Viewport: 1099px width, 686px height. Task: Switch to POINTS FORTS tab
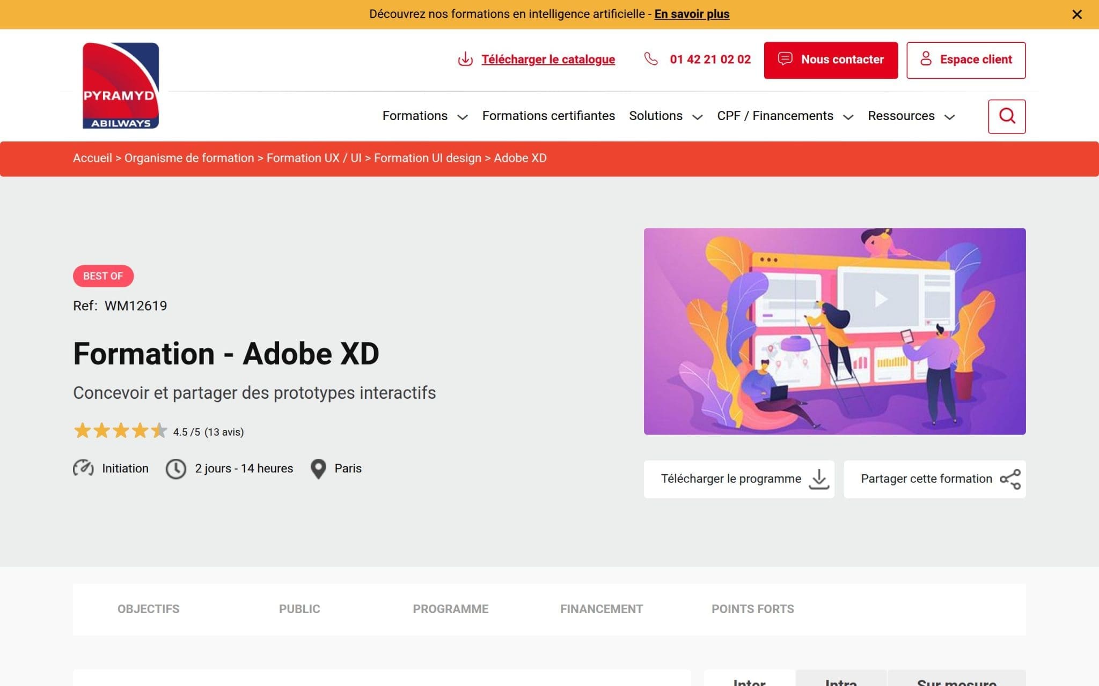[752, 609]
